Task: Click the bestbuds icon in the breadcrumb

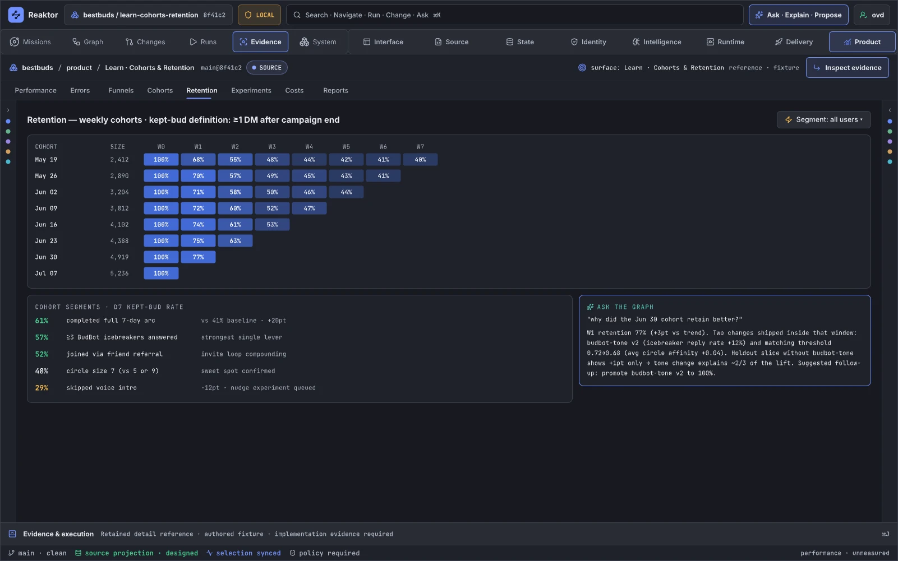Action: click(13, 68)
